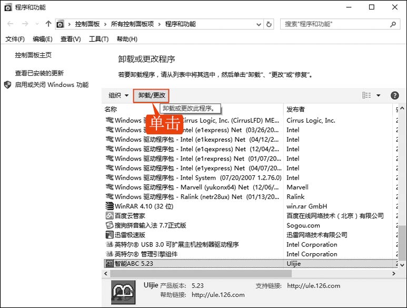407x308 pixels.
Task: Open 控制面板主页 link
Action: (x=33, y=55)
